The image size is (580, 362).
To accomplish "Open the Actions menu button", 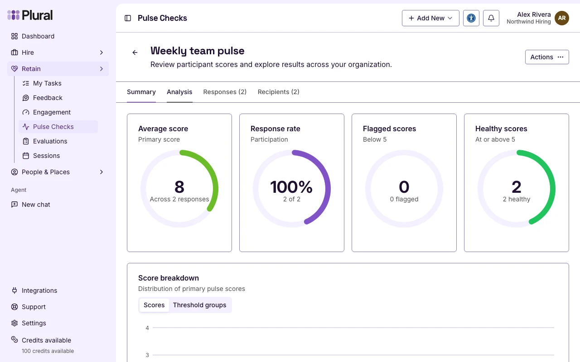I will (547, 57).
